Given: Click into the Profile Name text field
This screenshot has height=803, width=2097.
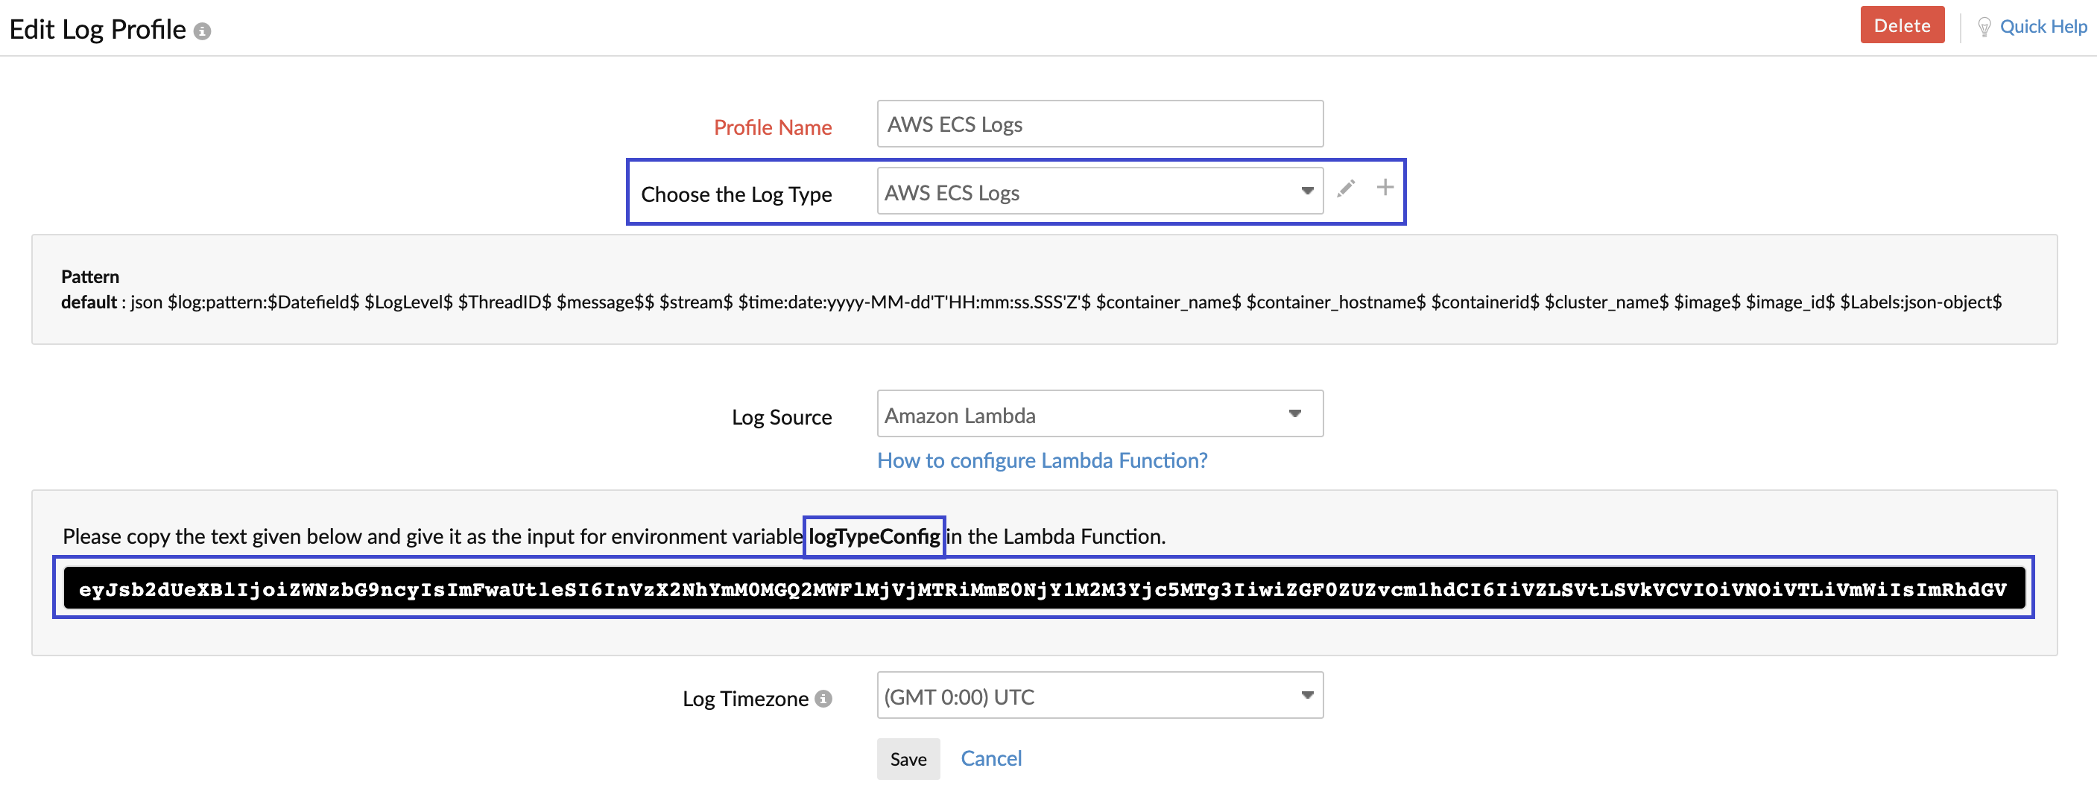Looking at the screenshot, I should tap(1099, 124).
